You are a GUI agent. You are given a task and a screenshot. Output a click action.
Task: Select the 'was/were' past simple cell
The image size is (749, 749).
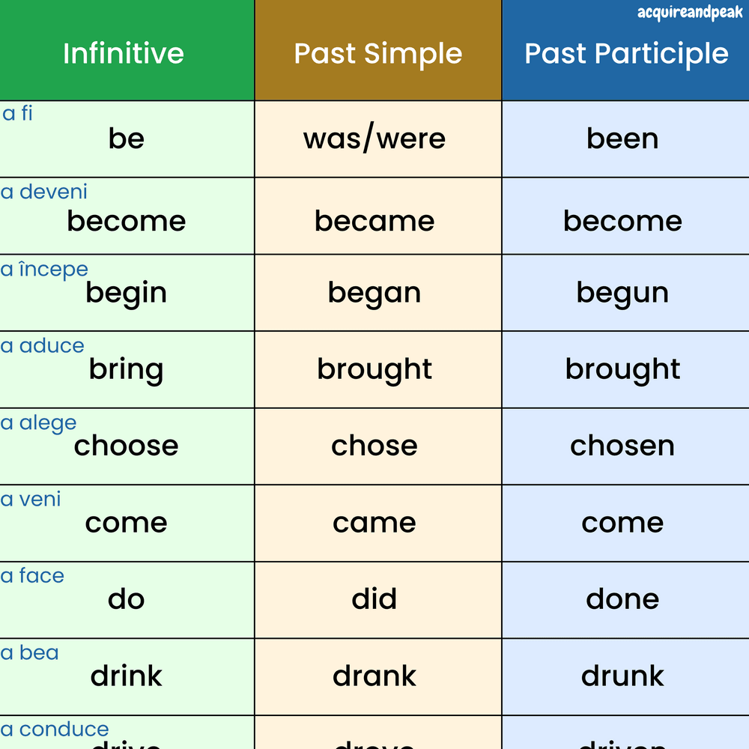374,139
